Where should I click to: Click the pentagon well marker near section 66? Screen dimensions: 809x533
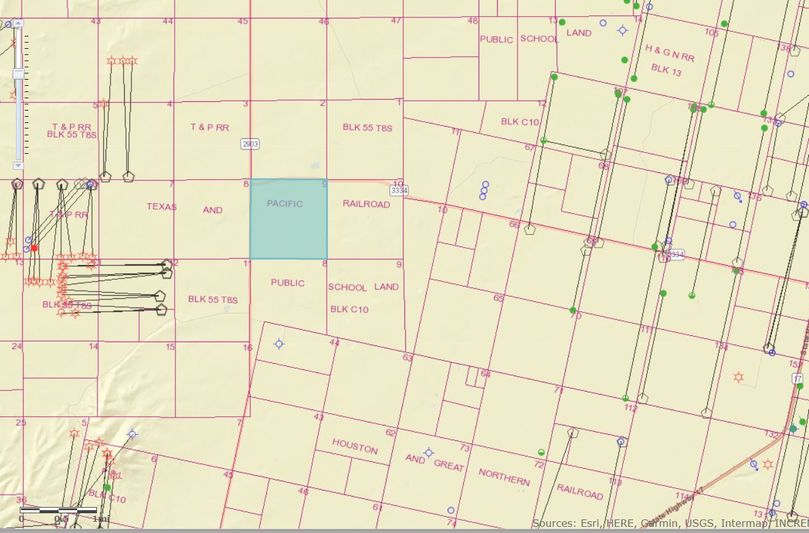pos(529,230)
